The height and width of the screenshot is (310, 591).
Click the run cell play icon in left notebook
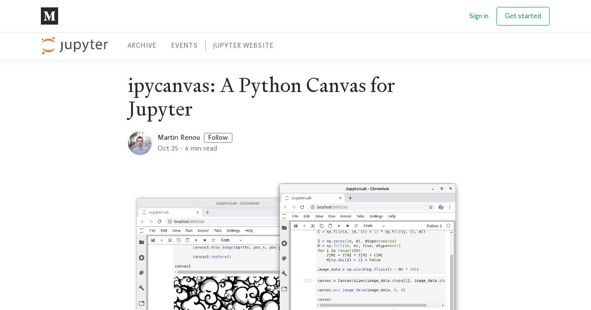coord(196,240)
